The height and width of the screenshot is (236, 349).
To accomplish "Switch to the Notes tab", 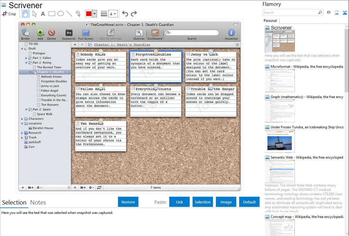I will (x=38, y=203).
